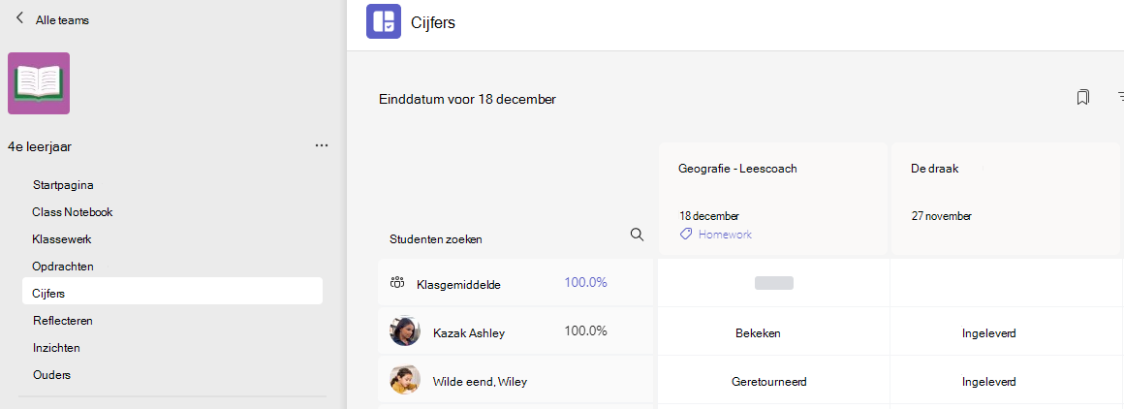1124x409 pixels.
Task: Click the search magnifier for Studenten zoeken
Action: click(x=637, y=235)
